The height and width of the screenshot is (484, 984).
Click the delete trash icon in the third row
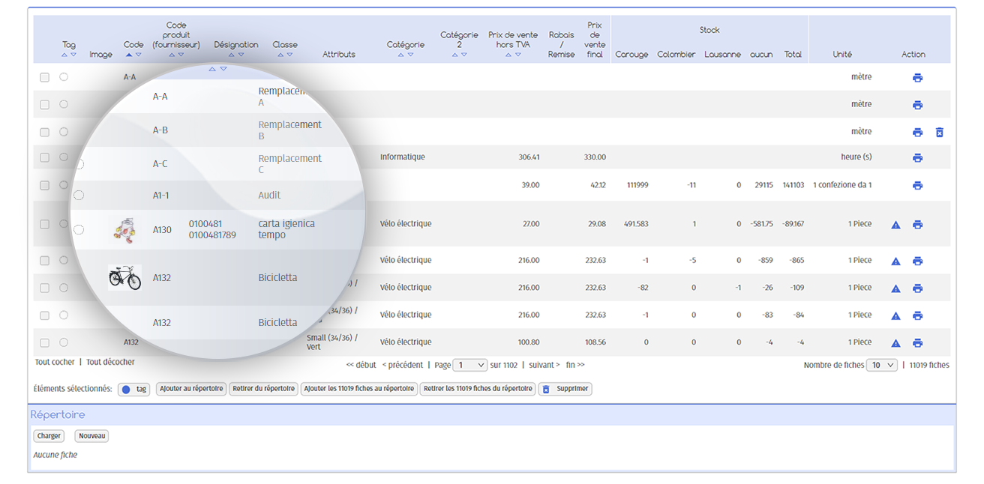(x=939, y=133)
